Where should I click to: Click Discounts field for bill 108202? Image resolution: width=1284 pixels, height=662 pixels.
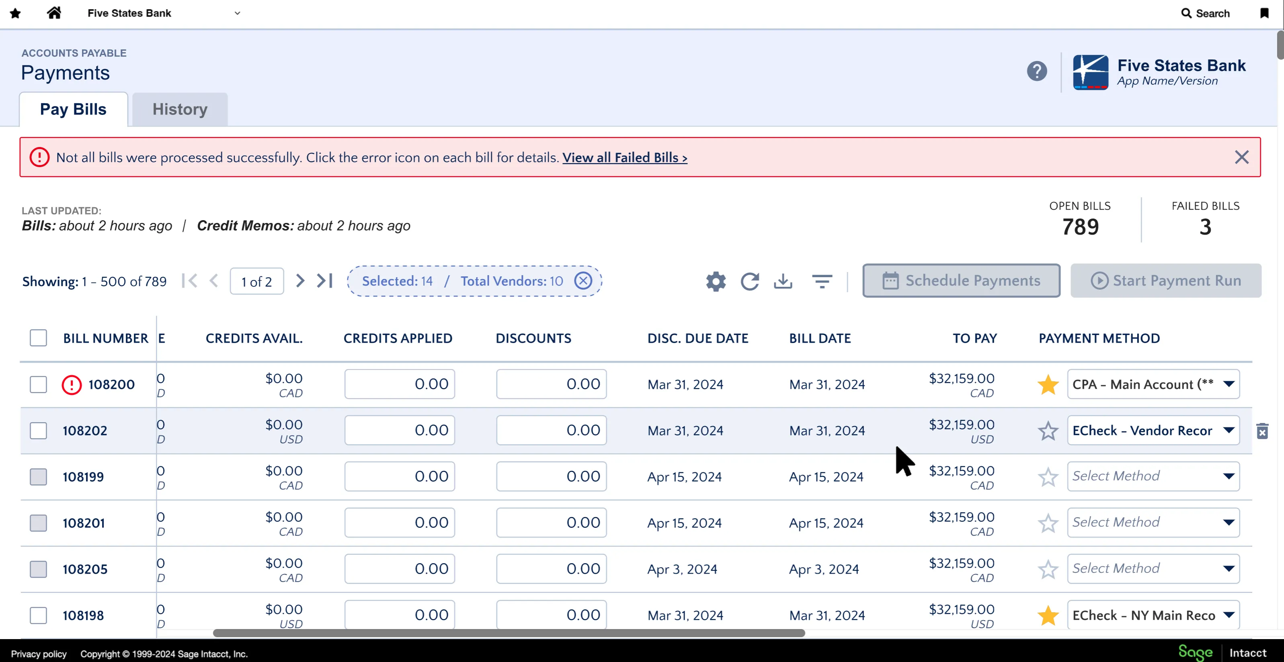551,431
